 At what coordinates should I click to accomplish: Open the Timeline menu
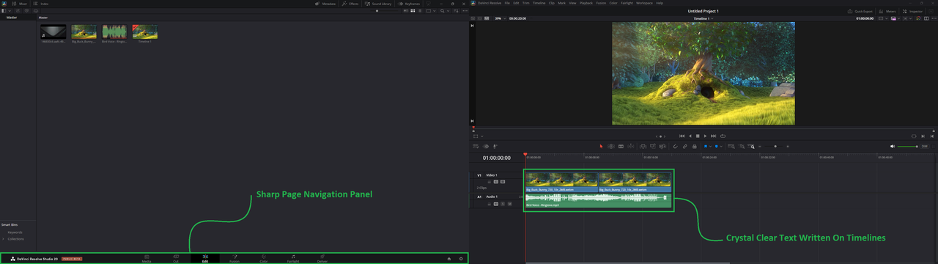point(539,3)
